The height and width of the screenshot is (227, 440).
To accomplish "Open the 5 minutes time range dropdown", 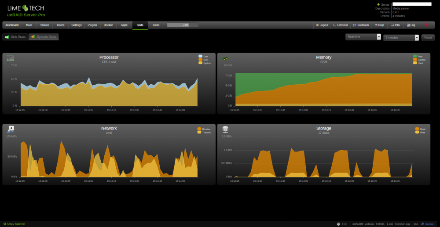I will pyautogui.click(x=401, y=37).
